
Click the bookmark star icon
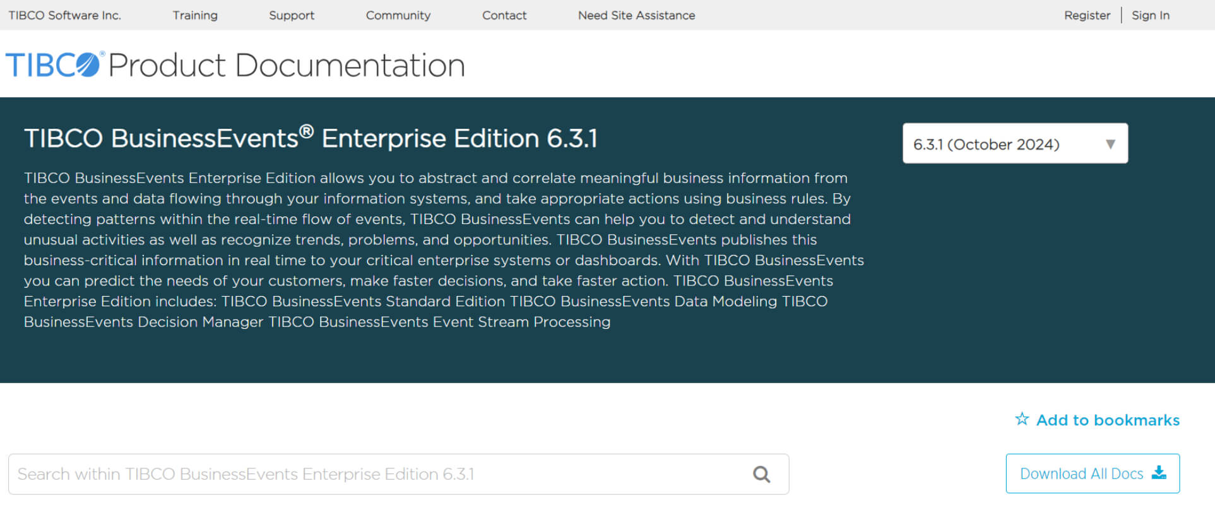click(1022, 419)
